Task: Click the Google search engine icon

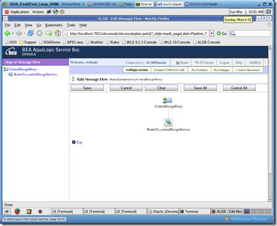Action: pyautogui.click(x=232, y=33)
